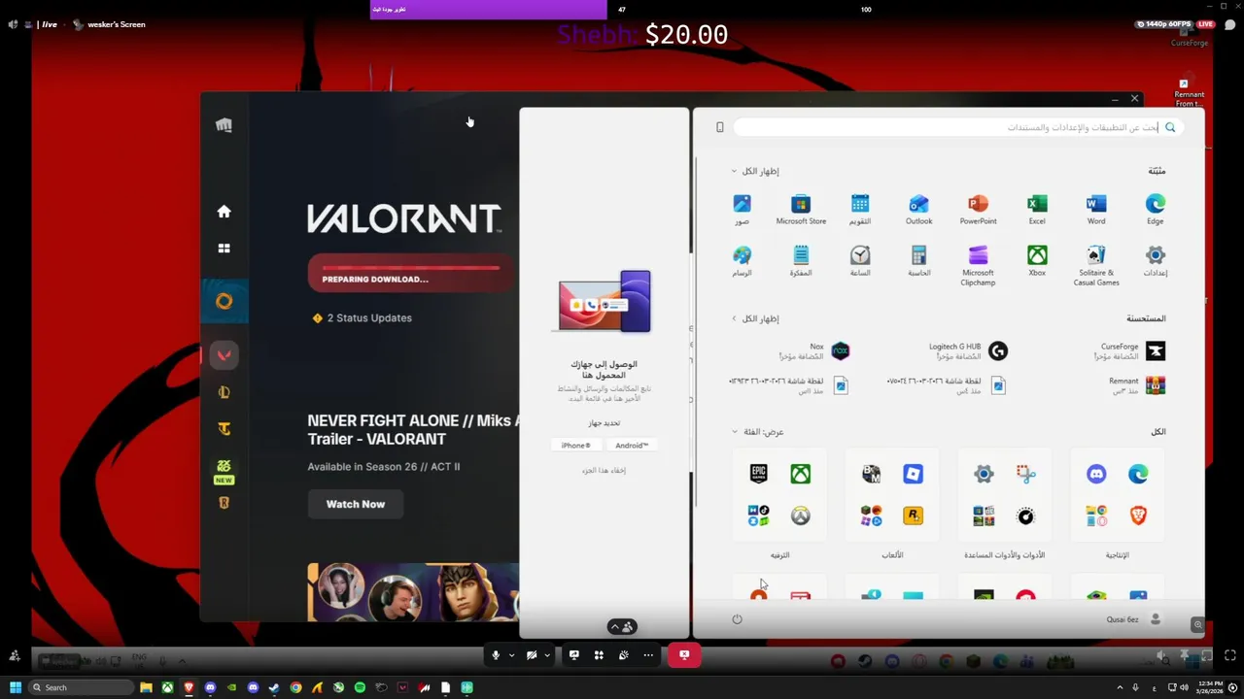Toggle the phone panel icon beside search
This screenshot has height=699, width=1244.
pyautogui.click(x=719, y=127)
